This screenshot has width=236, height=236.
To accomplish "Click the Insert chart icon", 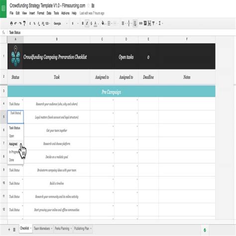I will [149, 23].
